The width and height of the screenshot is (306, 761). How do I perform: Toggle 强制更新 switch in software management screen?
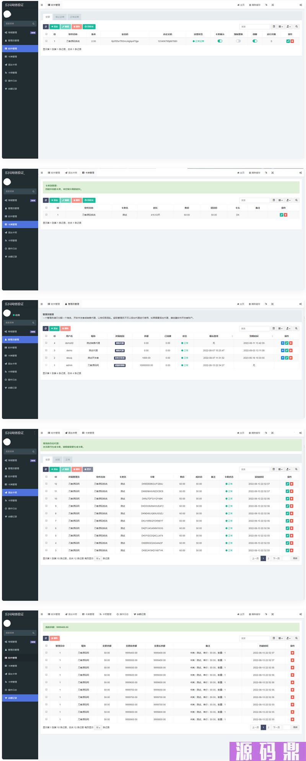coord(238,41)
